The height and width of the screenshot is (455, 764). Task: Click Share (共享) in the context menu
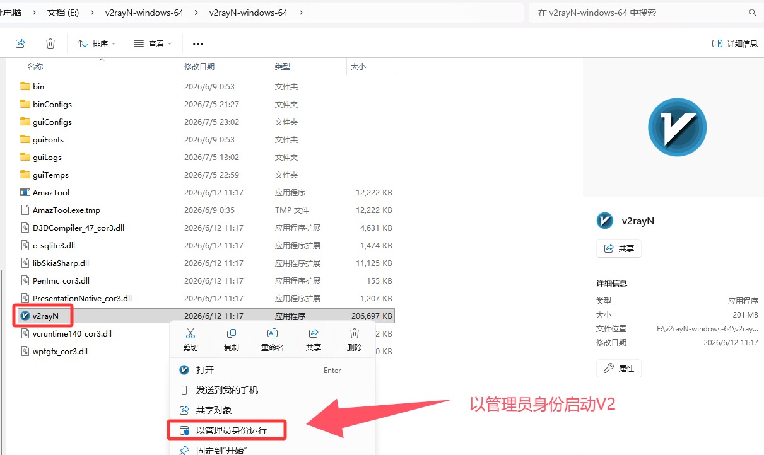(314, 340)
